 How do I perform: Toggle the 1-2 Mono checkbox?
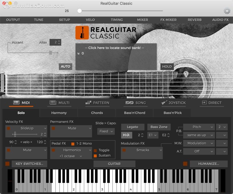point(73,144)
